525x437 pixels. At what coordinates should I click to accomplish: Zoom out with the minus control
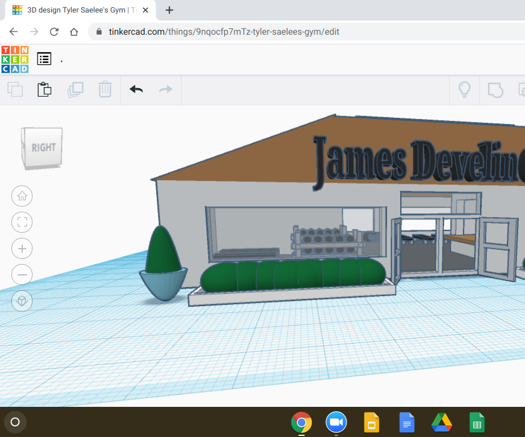[x=22, y=274]
